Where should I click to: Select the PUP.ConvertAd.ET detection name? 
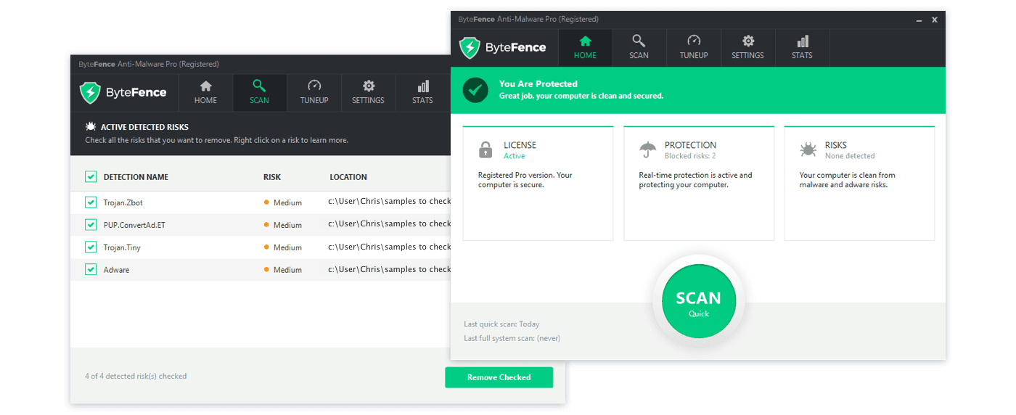coord(134,225)
